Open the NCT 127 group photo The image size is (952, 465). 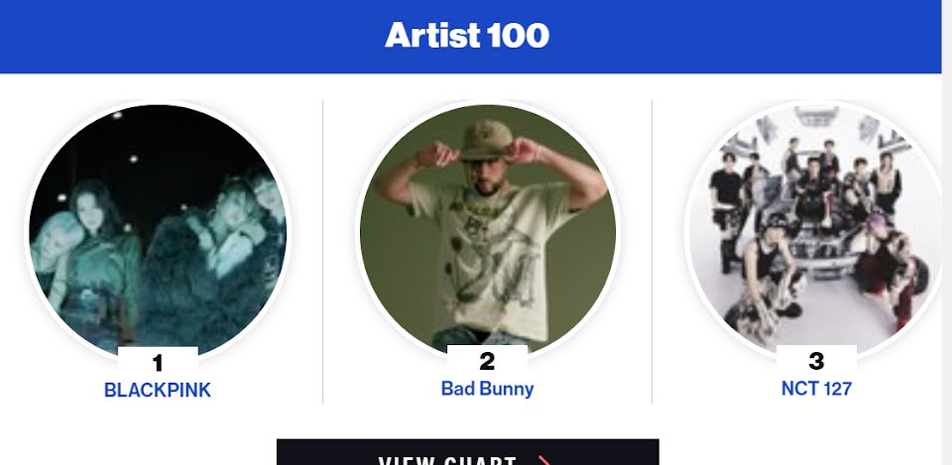coord(816,231)
